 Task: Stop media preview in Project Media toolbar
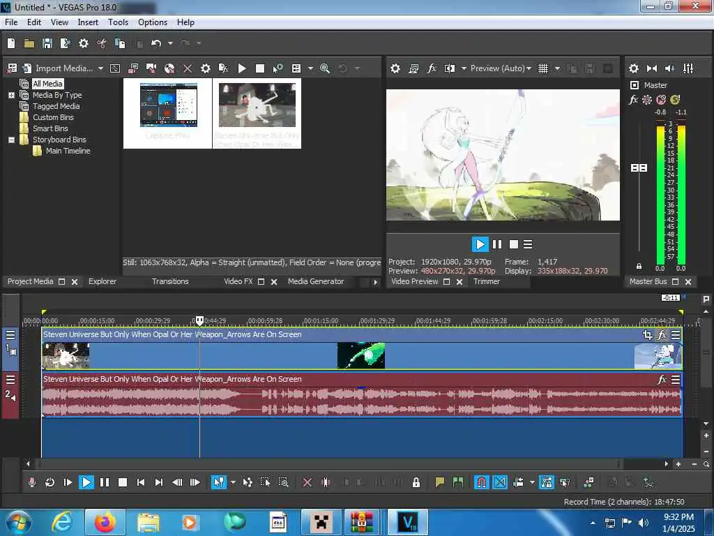[260, 68]
